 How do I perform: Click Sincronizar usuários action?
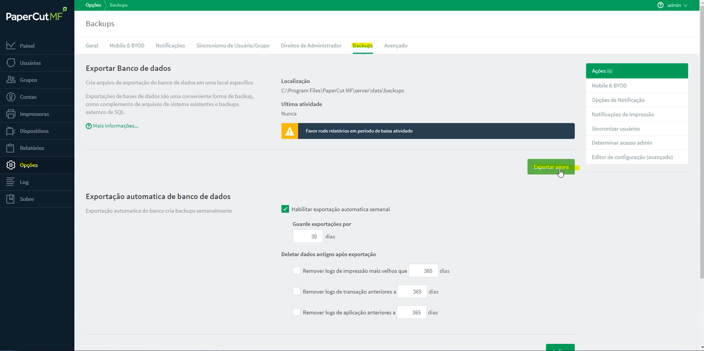tap(637, 128)
